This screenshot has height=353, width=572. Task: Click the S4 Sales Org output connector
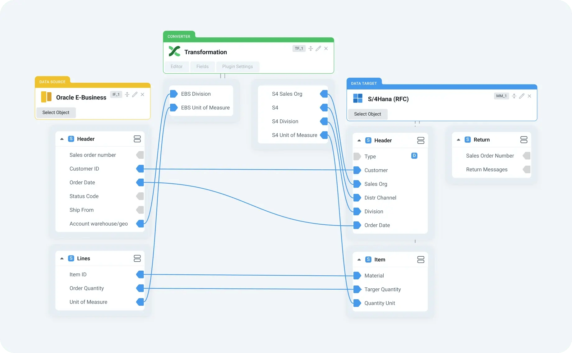(x=324, y=94)
